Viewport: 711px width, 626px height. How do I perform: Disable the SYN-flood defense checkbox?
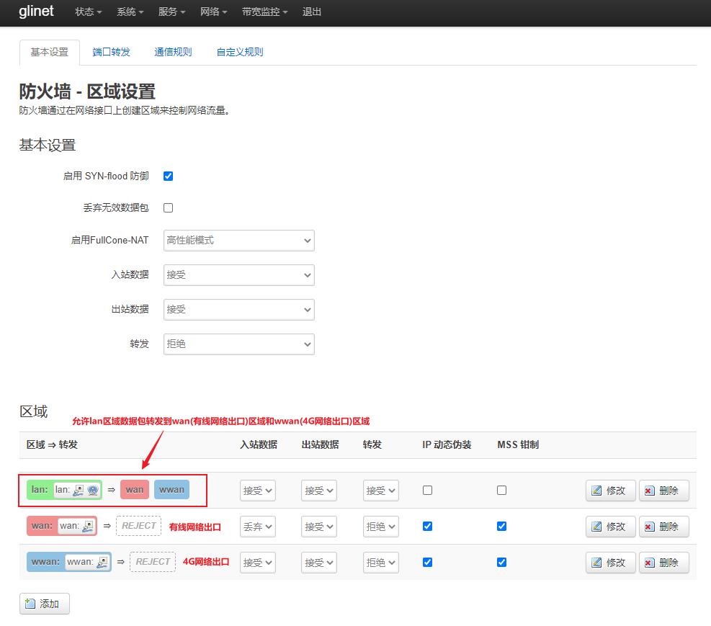[x=168, y=176]
